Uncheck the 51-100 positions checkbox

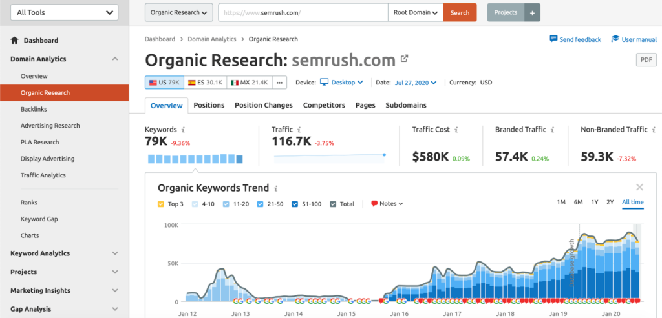pyautogui.click(x=295, y=204)
